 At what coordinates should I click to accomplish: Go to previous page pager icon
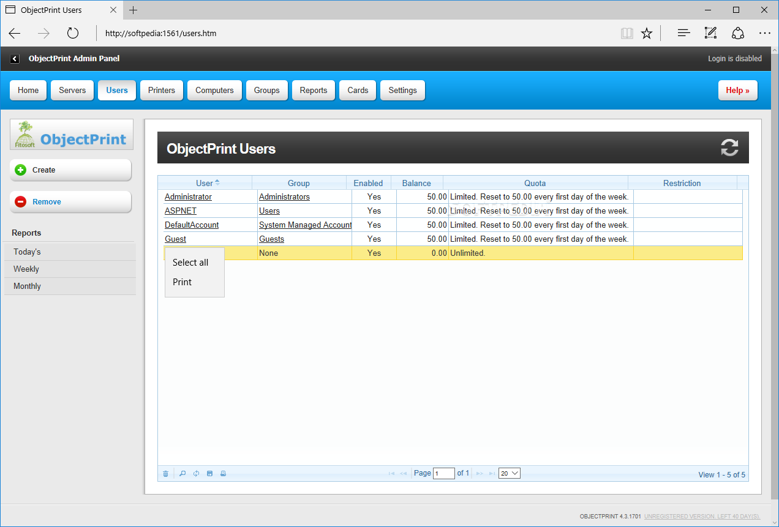[404, 473]
